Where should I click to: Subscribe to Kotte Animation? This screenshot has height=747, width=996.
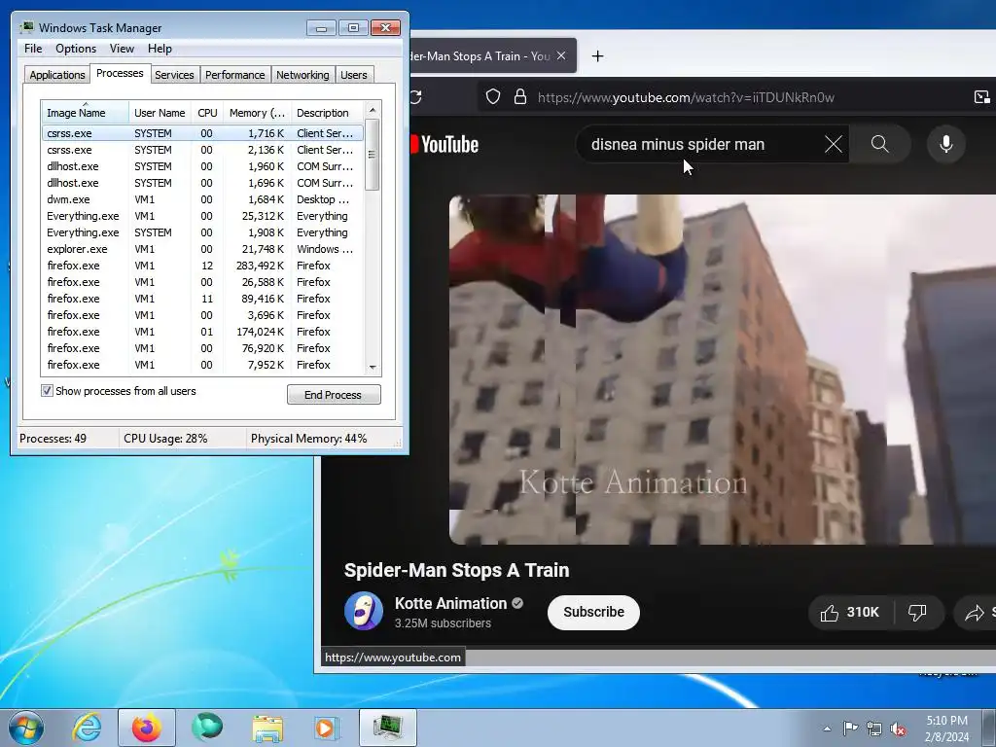point(593,613)
